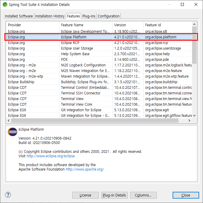Click the horizontal scrollbar right arrow
Screen dimensions: 203x203
[189, 120]
